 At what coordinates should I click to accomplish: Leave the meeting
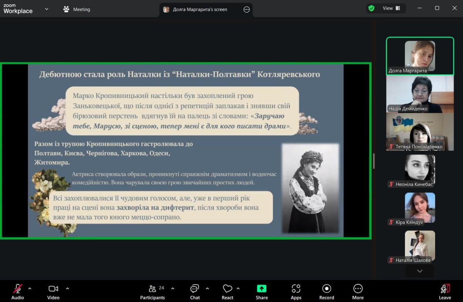click(444, 292)
